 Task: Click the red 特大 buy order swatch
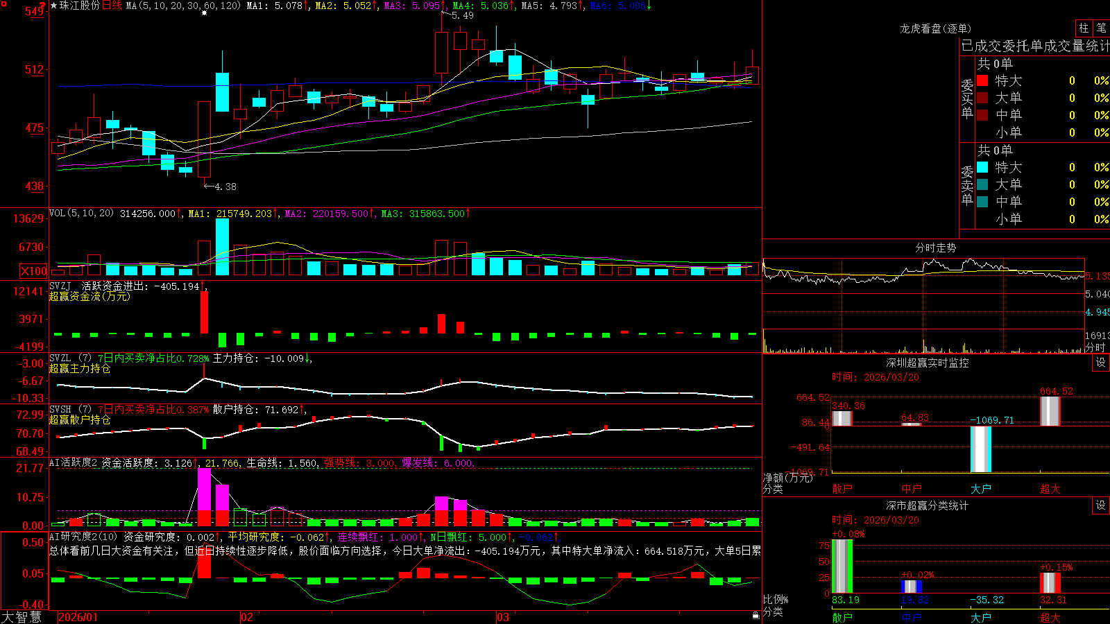(x=982, y=80)
